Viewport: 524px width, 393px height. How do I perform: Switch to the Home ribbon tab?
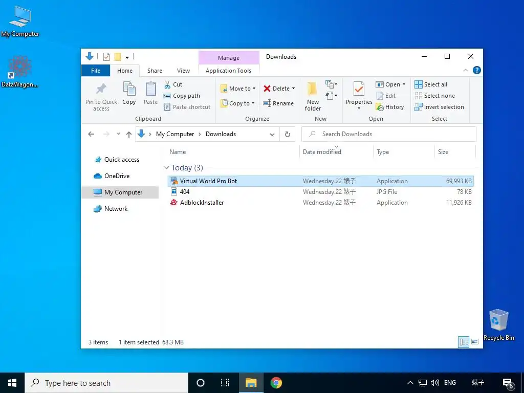pyautogui.click(x=125, y=71)
